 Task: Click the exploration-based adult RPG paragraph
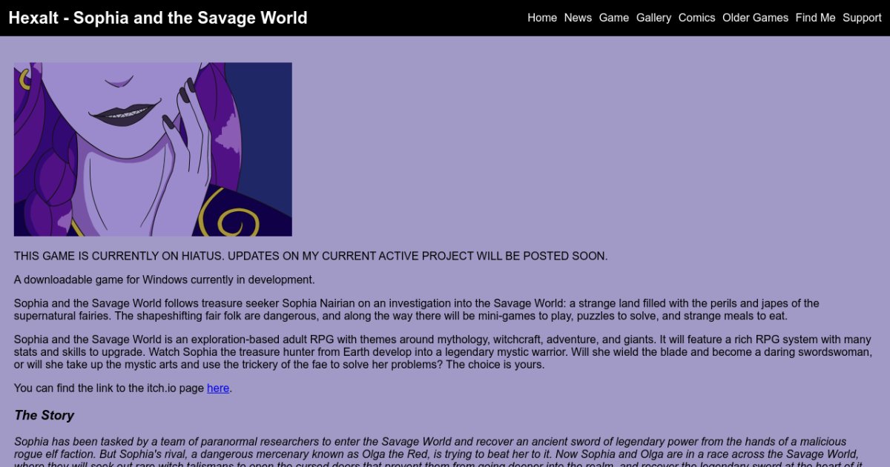coord(442,352)
